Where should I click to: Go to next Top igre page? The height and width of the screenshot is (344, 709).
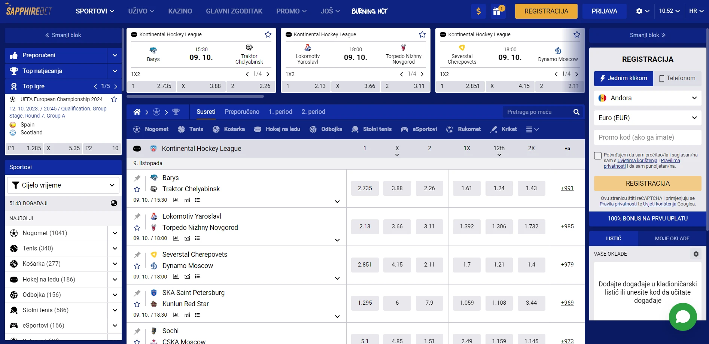[116, 86]
